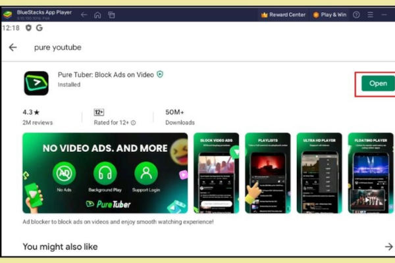This screenshot has width=395, height=263.
Task: Click the Play Protect verified badge
Action: click(x=160, y=74)
